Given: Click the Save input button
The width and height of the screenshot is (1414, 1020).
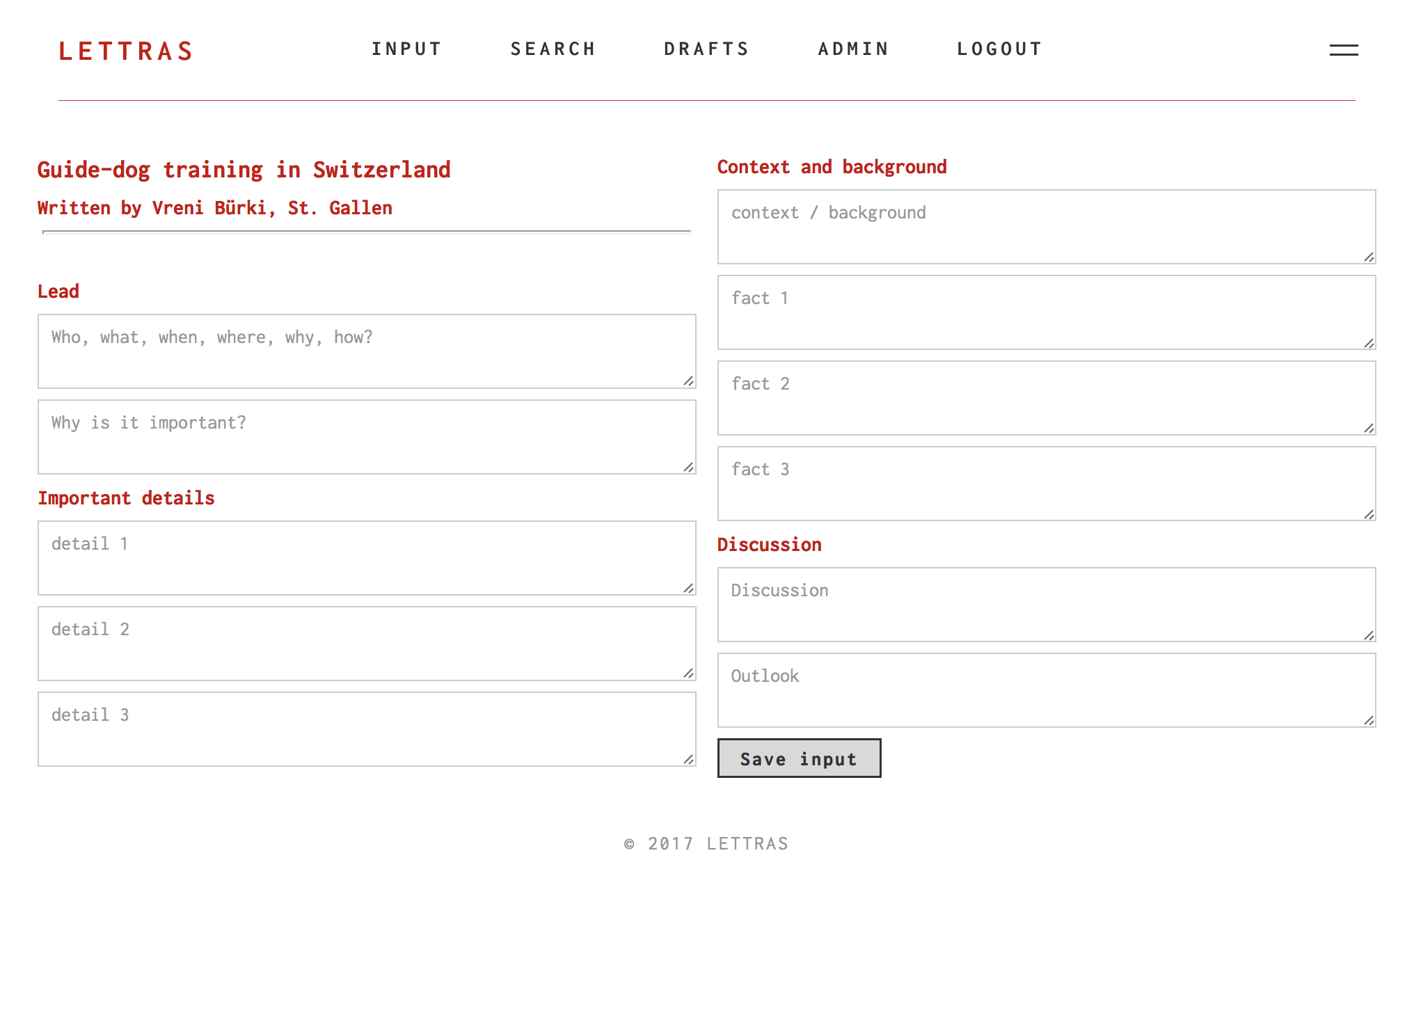Looking at the screenshot, I should click(799, 758).
